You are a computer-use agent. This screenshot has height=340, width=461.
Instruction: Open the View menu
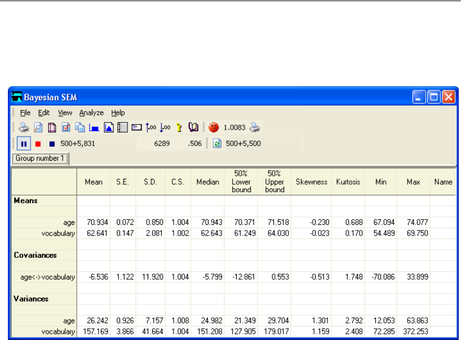65,113
